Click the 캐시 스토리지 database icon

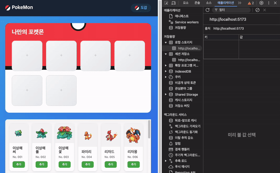click(x=171, y=100)
